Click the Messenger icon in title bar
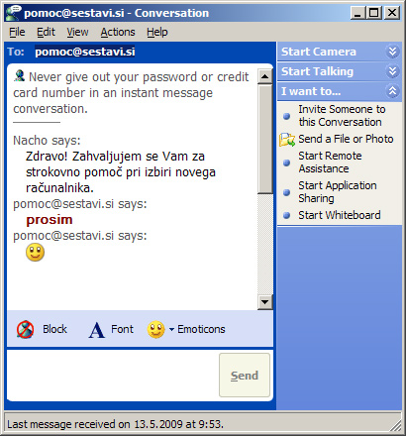 pos(13,13)
